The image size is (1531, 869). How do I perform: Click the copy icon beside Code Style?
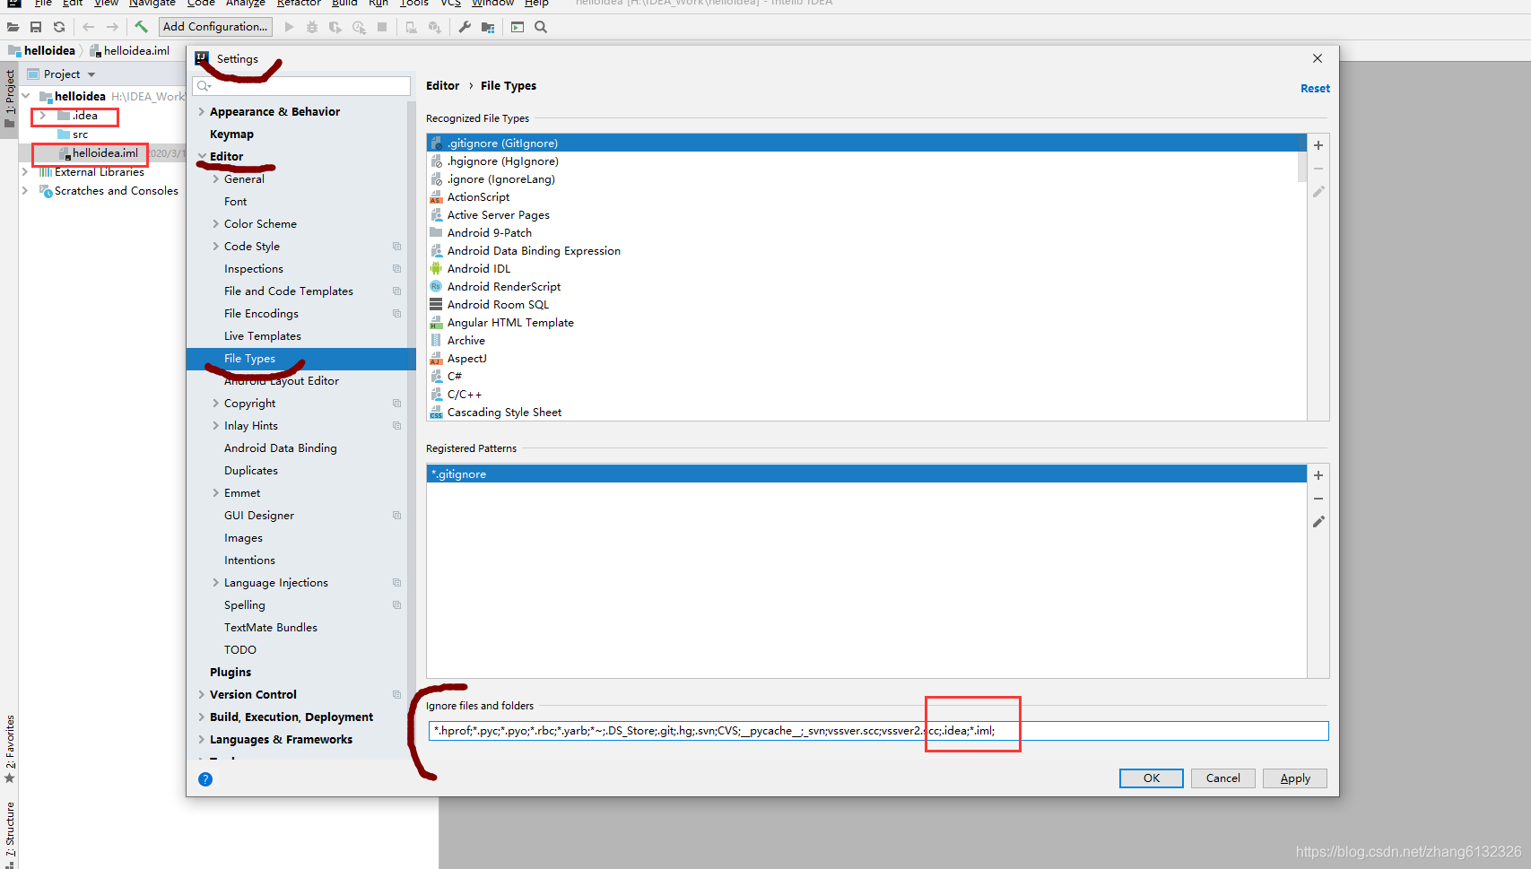(396, 247)
